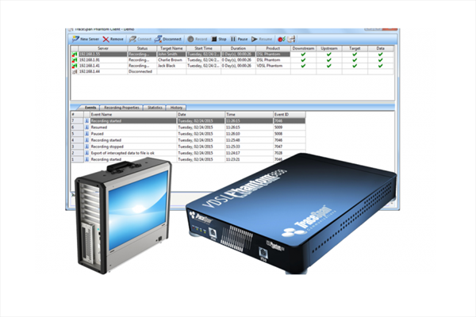
Task: Click Target column checkmark in the Jack Black row
Action: click(x=355, y=66)
